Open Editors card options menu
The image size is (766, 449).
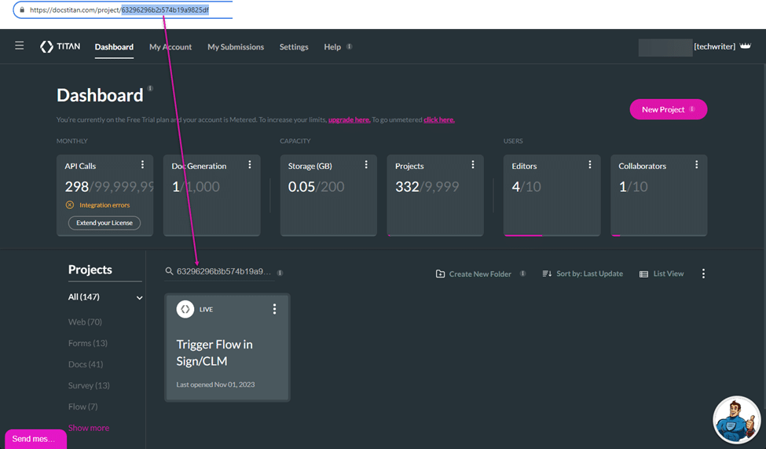pos(590,165)
